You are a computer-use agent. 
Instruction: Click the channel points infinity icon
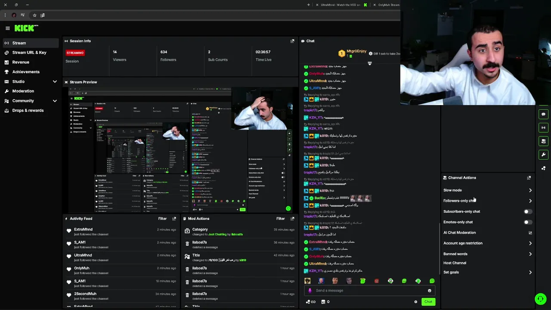point(311,302)
